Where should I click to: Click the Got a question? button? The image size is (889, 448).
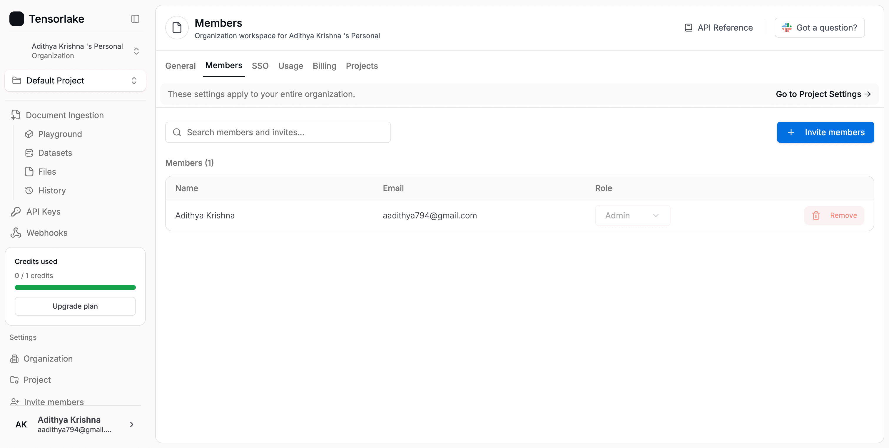click(819, 28)
